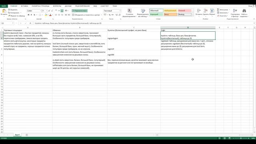256x144 pixels.
Task: Expand the formula bar
Action: [x=254, y=23]
